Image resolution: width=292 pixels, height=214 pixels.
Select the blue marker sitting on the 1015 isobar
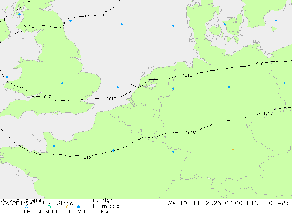point(113,150)
